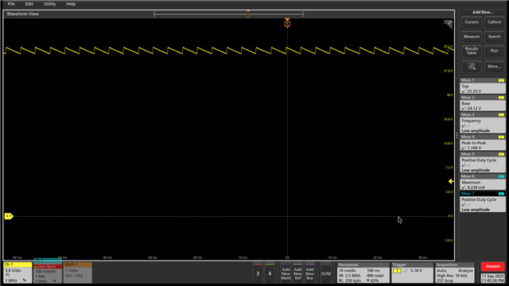
Task: Click the Search button
Action: (494, 37)
